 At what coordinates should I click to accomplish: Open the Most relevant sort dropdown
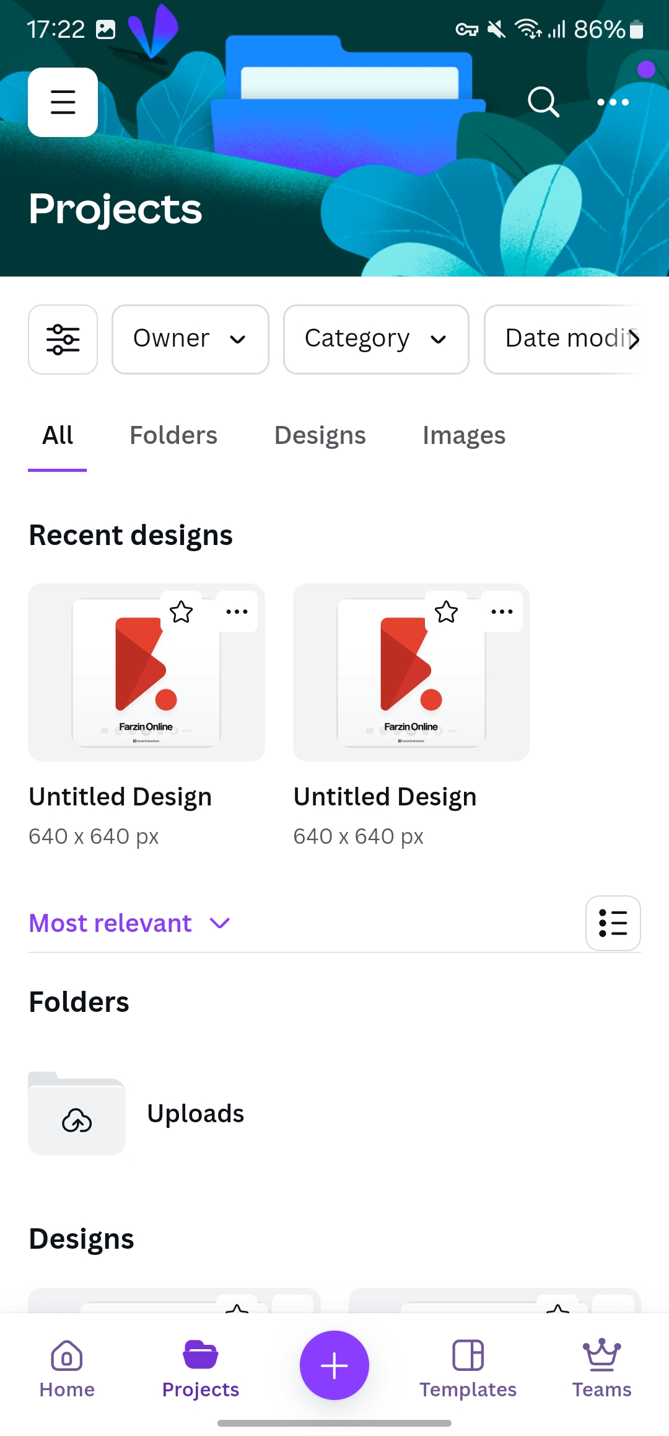[130, 923]
